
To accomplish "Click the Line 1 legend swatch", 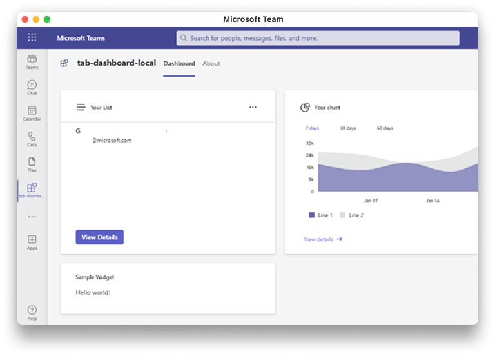I will [x=311, y=215].
